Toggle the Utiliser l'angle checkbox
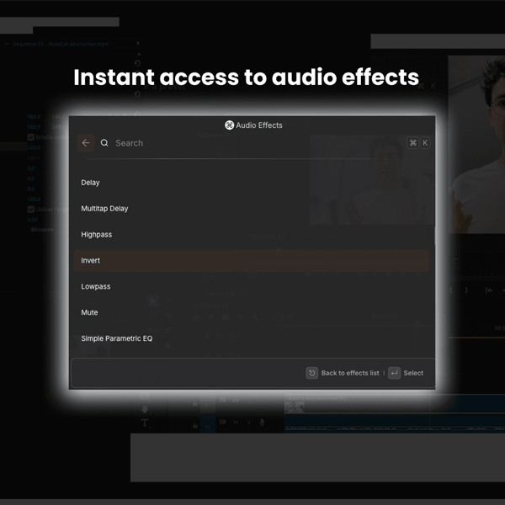The height and width of the screenshot is (505, 505). tap(31, 210)
